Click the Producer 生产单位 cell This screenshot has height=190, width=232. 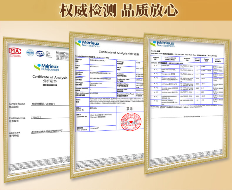tap(82, 79)
